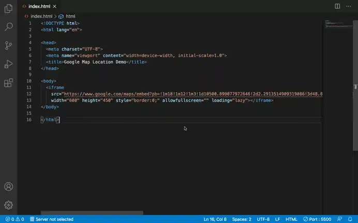Open the Extensions view
Screen dimensions: 358x223
click(x=8, y=83)
